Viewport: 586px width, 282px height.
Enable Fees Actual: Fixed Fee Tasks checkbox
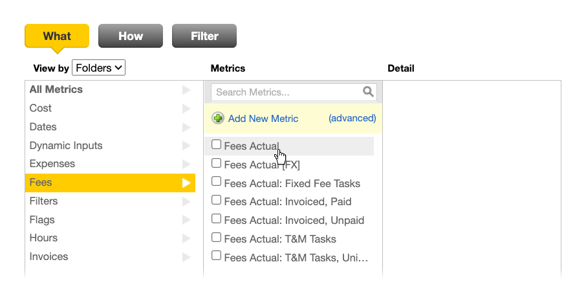pyautogui.click(x=217, y=181)
